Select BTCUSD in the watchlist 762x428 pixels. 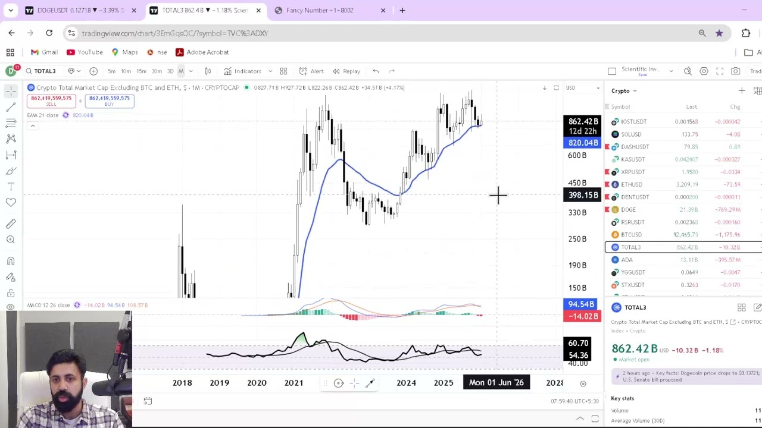[683, 235]
